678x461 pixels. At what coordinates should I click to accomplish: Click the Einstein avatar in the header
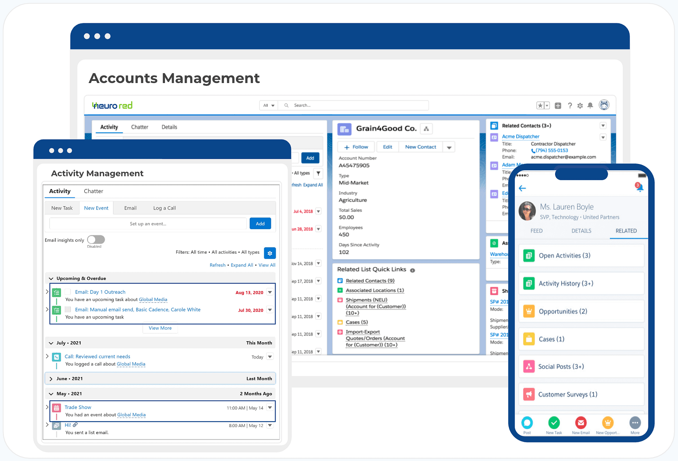tap(604, 105)
